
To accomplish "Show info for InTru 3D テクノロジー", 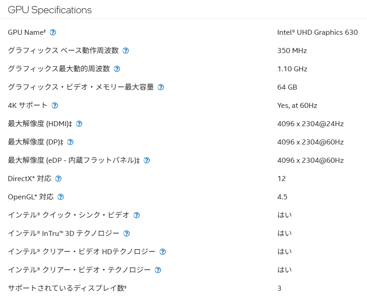I will pos(127,233).
